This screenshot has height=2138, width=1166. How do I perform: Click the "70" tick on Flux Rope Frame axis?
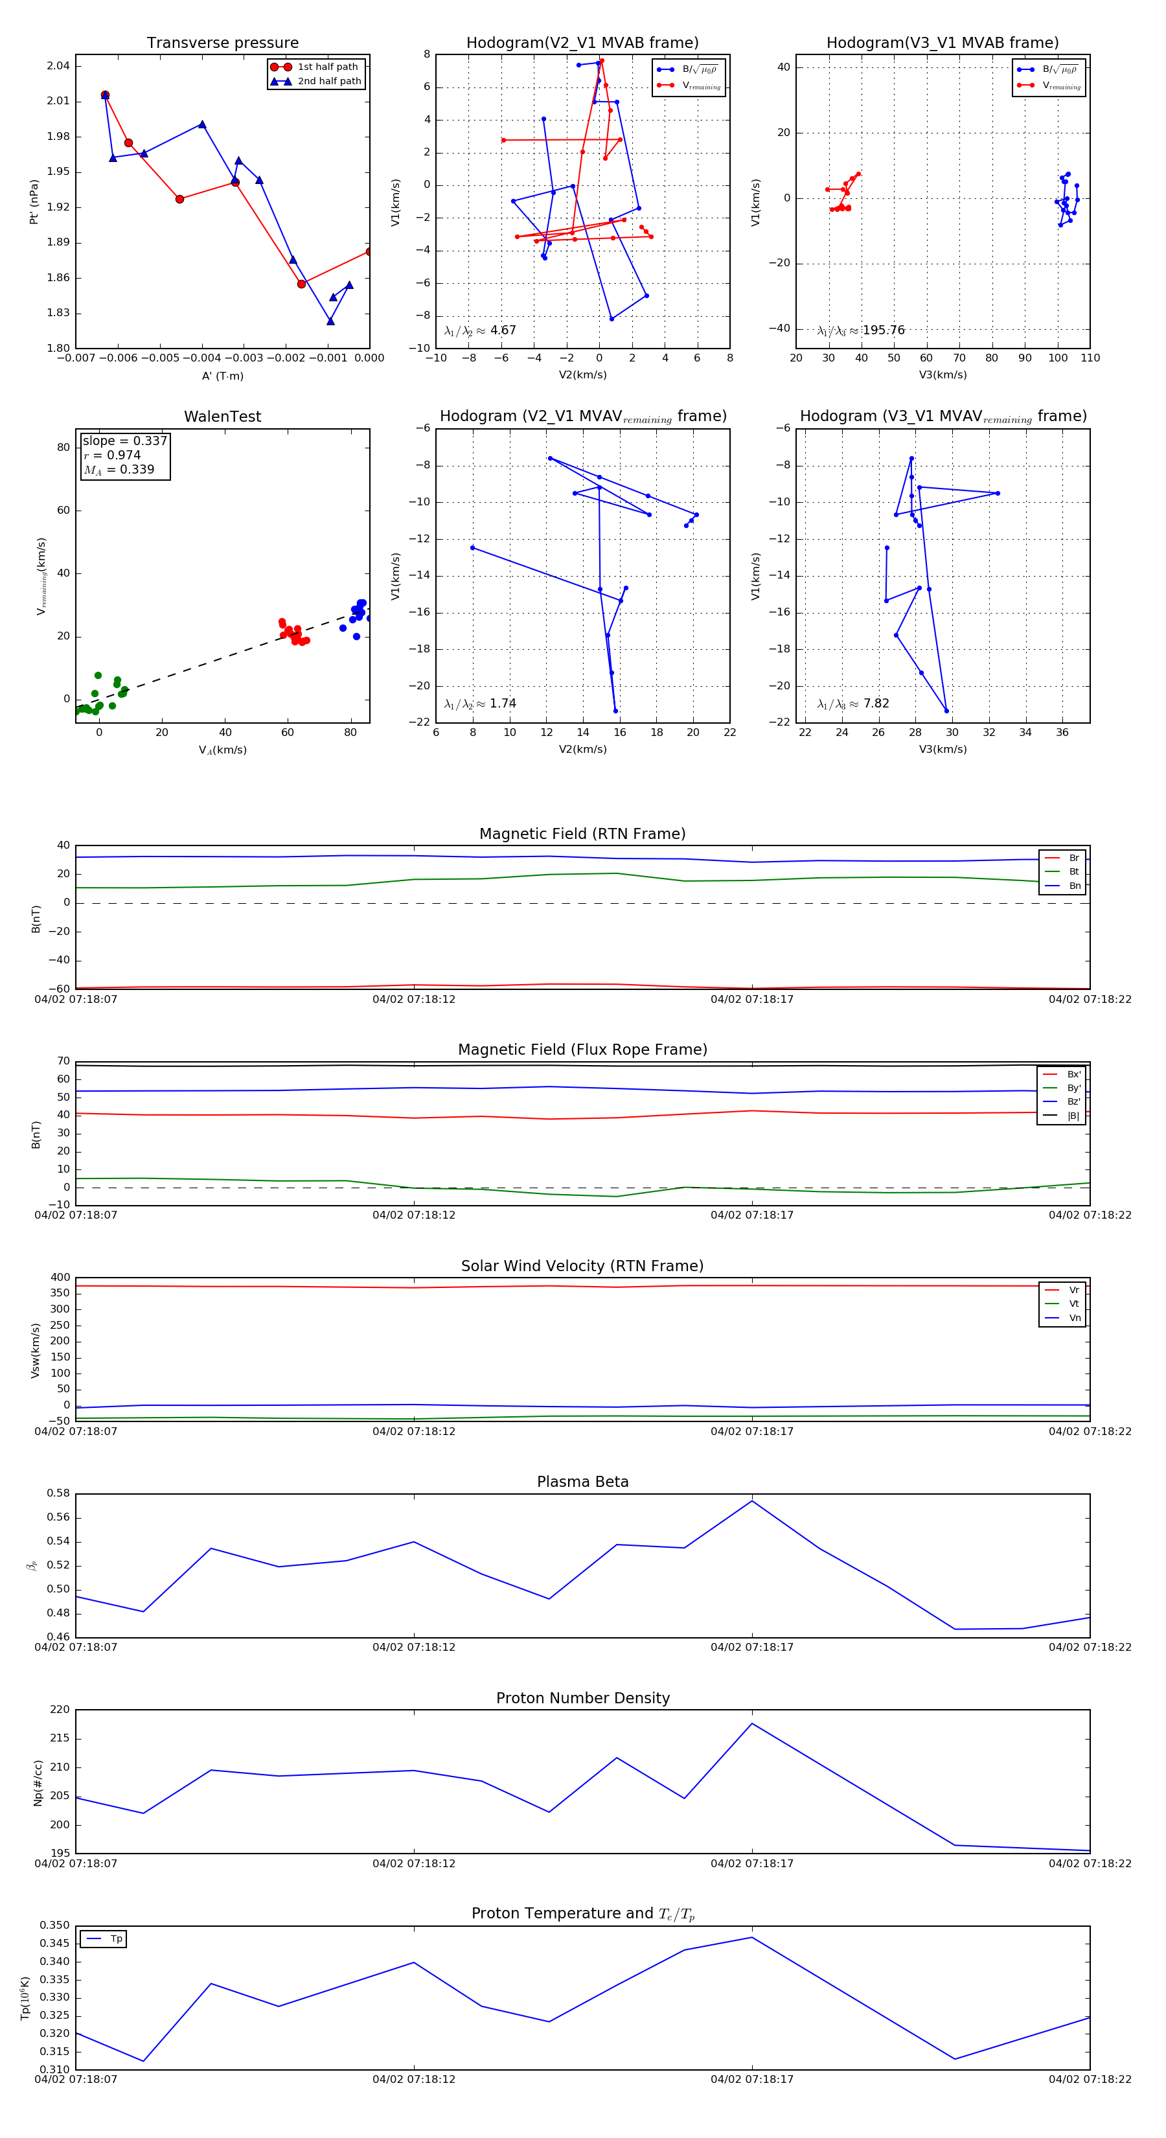(63, 1061)
